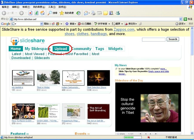194x140 pixels.
Task: Print the page with the printer icon
Action: pos(93,13)
